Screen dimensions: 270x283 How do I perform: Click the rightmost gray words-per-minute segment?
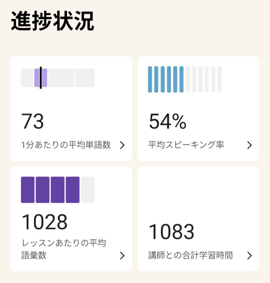(x=85, y=78)
